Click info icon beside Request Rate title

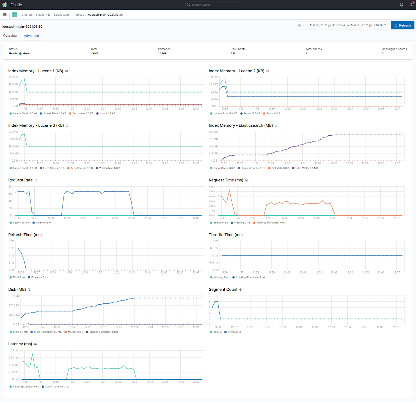pos(36,180)
